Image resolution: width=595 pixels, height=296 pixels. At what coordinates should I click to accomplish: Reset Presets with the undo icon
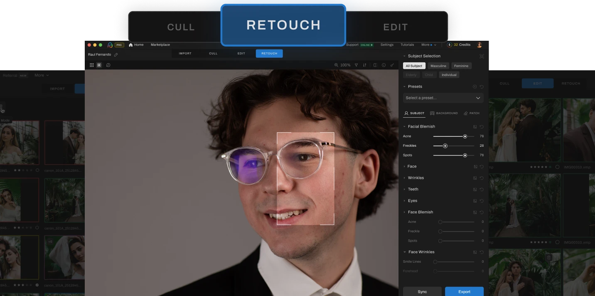(482, 86)
